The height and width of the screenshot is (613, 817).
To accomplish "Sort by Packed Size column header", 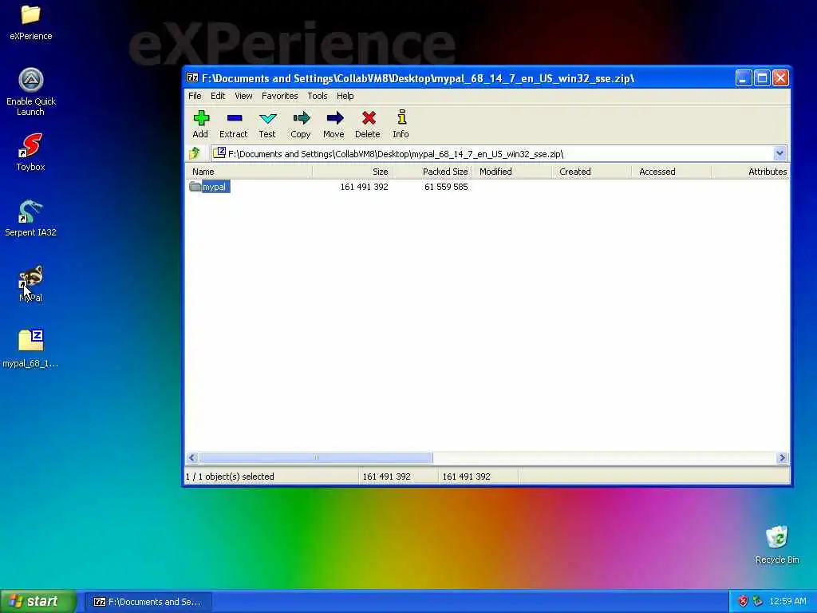I will point(432,172).
